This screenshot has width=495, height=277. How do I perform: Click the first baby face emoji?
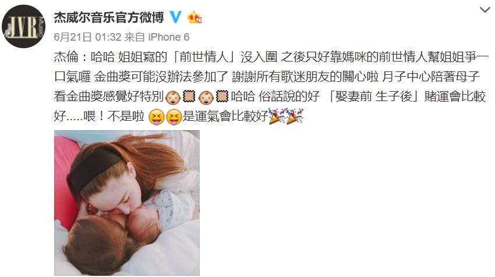[173, 97]
